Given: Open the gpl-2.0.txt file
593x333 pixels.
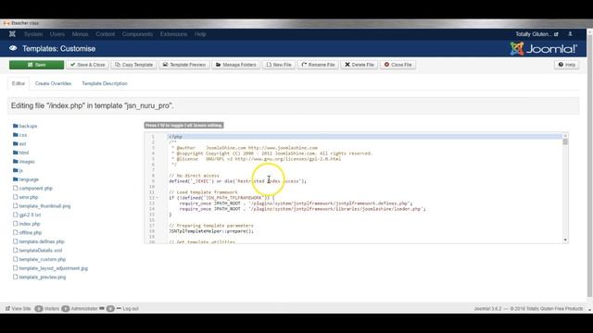Looking at the screenshot, I should click(x=27, y=215).
